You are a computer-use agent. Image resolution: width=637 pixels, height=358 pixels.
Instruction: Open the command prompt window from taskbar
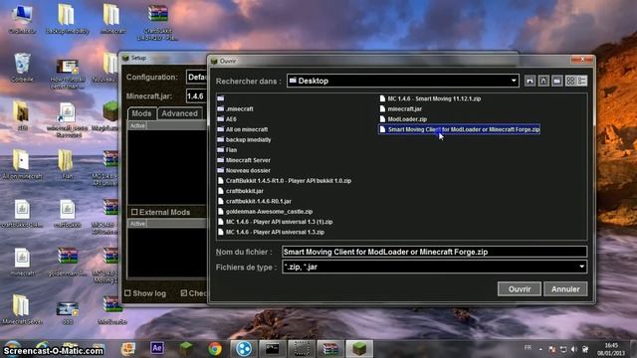(x=272, y=348)
